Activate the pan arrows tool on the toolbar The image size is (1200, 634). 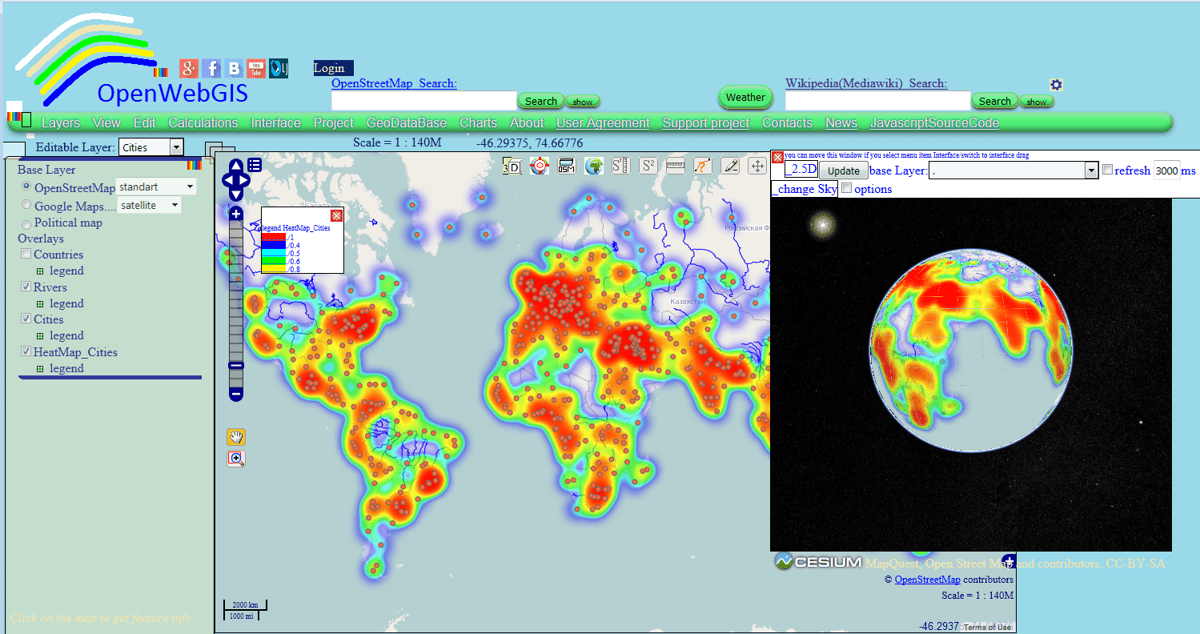coord(757,166)
